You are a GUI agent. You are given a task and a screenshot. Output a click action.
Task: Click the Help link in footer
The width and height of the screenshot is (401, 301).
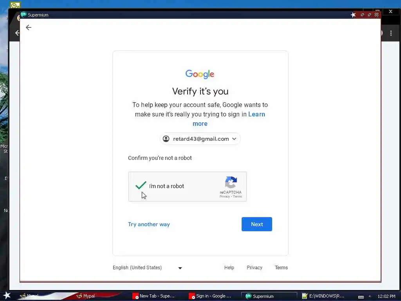(229, 267)
